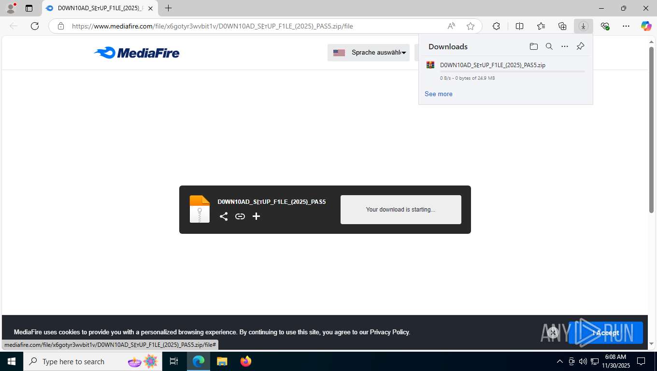The image size is (657, 371).
Task: Click See more in Downloads
Action: (439, 94)
